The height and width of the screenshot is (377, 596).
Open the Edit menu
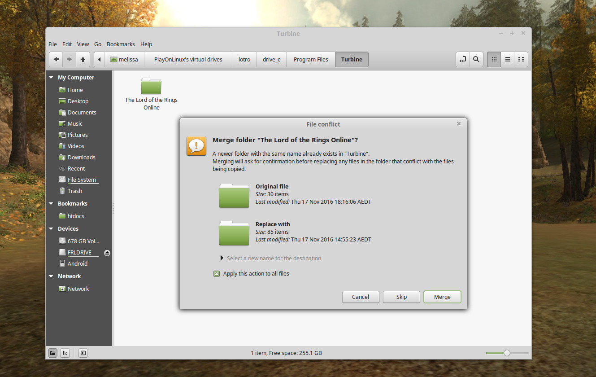[67, 44]
